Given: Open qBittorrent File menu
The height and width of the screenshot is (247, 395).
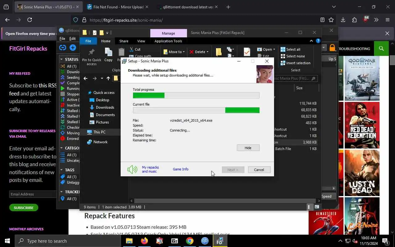Looking at the screenshot, I should pyautogui.click(x=62, y=39).
